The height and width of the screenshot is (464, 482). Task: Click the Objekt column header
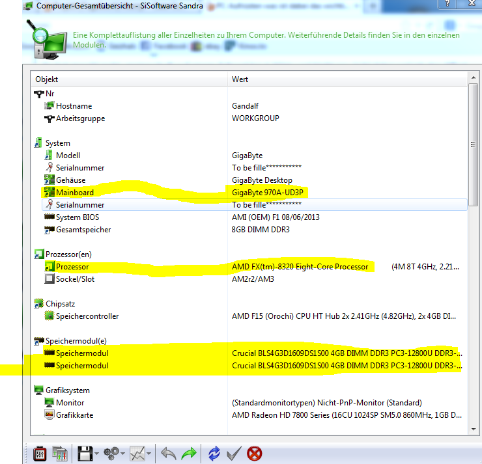129,79
